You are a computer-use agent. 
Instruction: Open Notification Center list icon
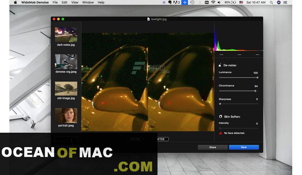click(x=285, y=2)
